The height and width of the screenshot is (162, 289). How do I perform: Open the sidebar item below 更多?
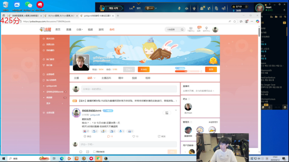click(x=49, y=113)
